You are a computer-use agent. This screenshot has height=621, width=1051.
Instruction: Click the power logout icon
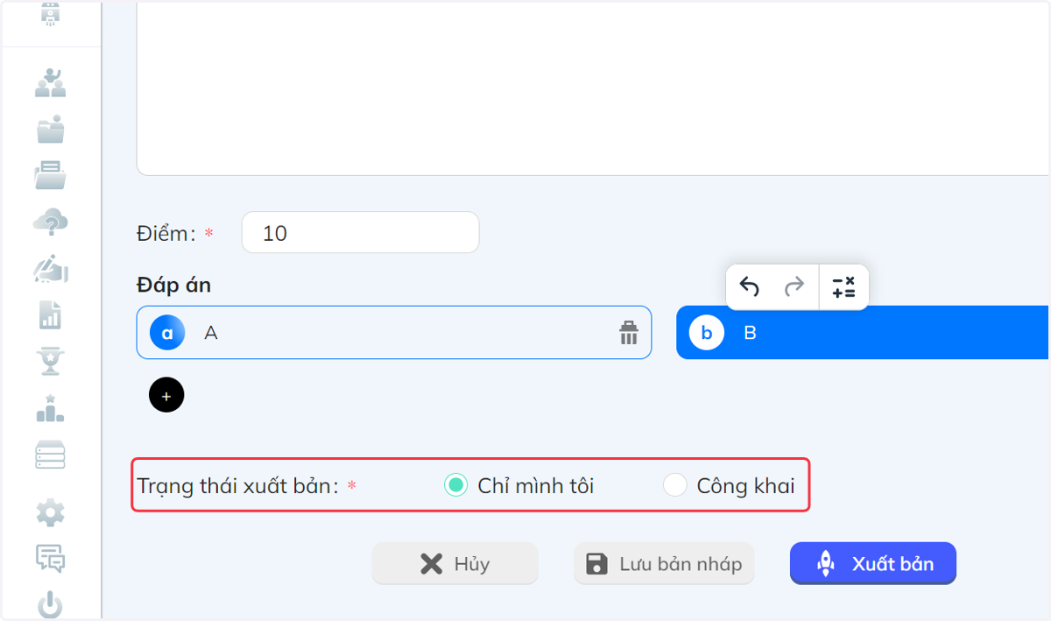(51, 605)
